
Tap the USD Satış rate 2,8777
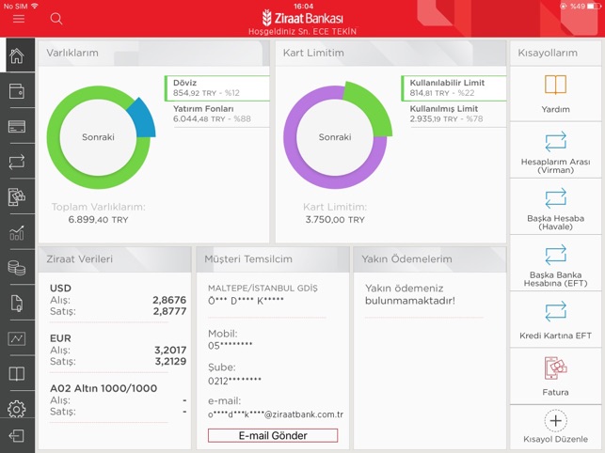click(169, 311)
